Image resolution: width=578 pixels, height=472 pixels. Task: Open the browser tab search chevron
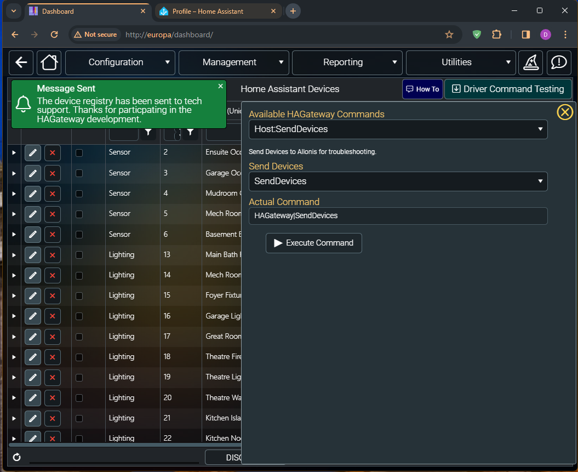click(x=14, y=11)
